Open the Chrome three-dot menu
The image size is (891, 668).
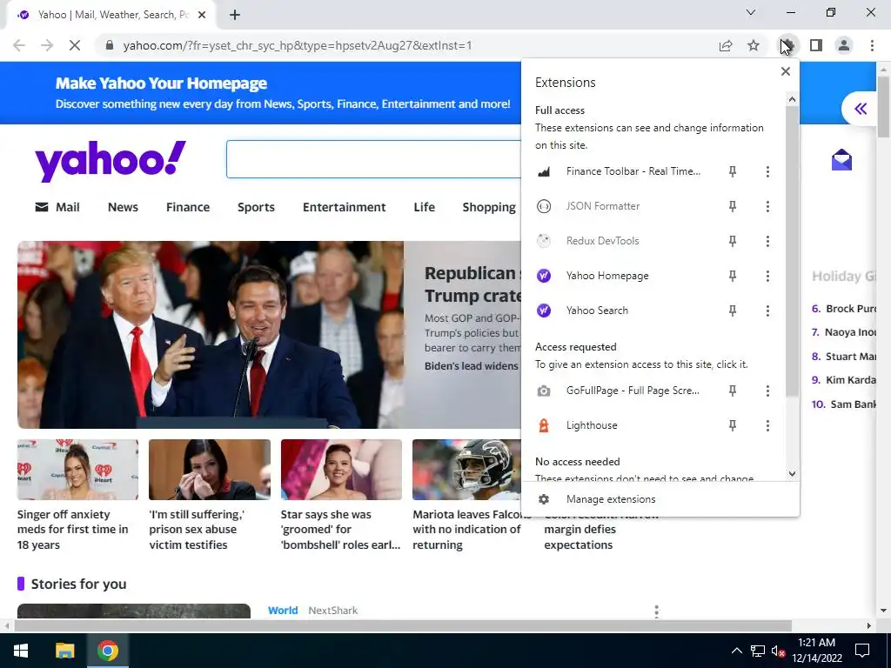[x=872, y=45]
